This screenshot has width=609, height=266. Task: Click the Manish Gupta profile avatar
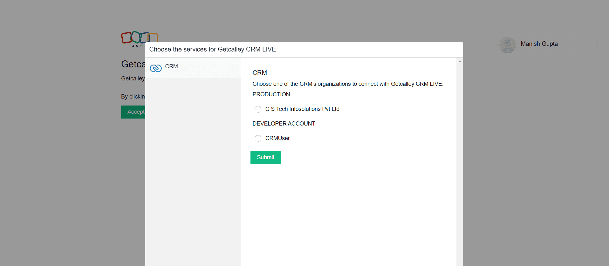[508, 45]
